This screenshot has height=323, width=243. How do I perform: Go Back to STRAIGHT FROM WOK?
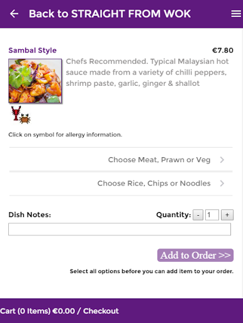110,14
